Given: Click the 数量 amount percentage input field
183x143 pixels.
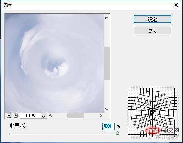Looking at the screenshot, I should tap(108, 126).
